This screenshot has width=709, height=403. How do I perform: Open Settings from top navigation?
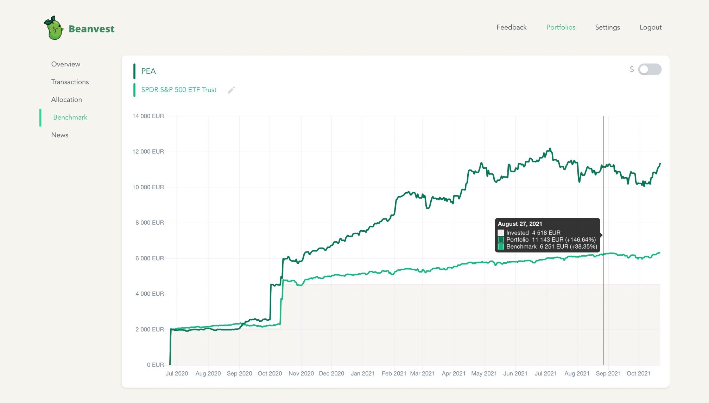tap(607, 27)
